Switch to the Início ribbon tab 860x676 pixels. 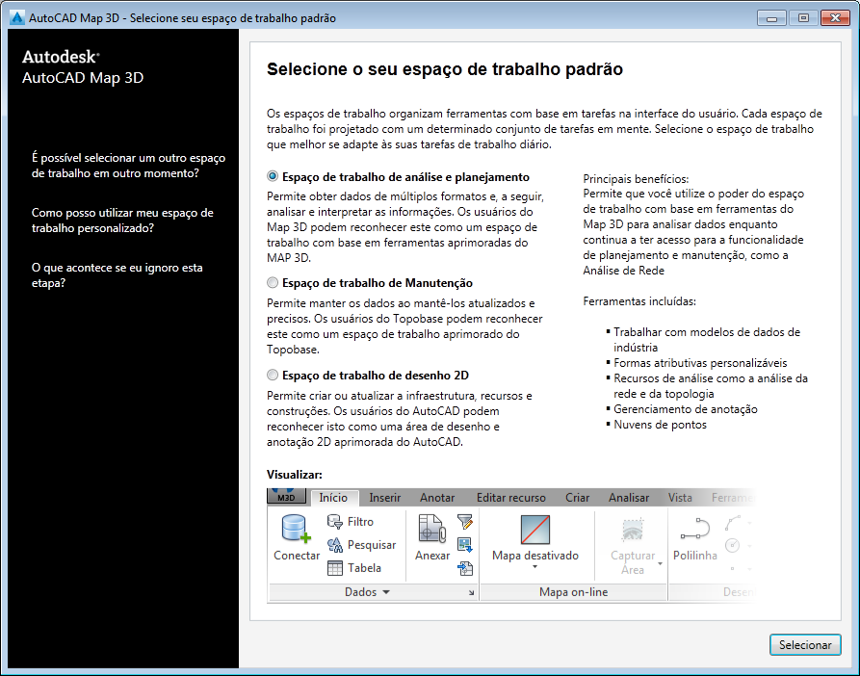333,497
